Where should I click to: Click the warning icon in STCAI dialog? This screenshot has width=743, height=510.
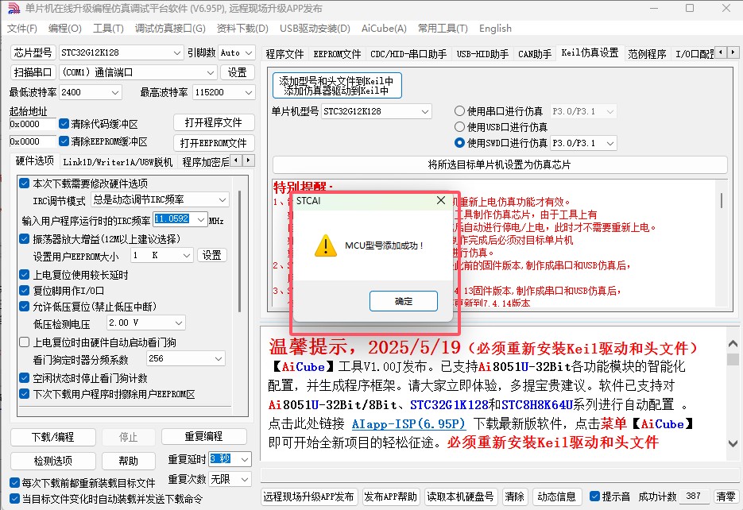(326, 245)
